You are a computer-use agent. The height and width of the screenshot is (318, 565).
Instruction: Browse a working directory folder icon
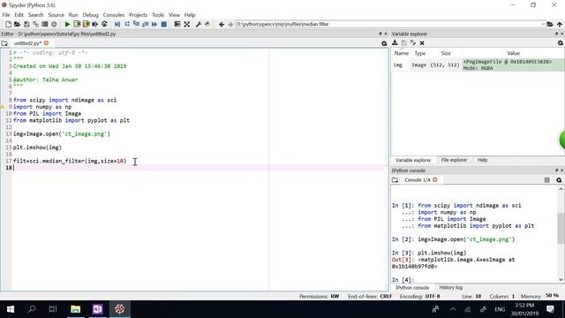(x=550, y=24)
